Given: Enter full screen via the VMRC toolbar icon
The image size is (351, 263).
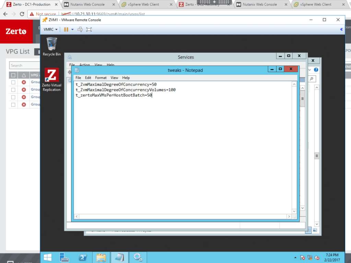Looking at the screenshot, I should tap(89, 30).
